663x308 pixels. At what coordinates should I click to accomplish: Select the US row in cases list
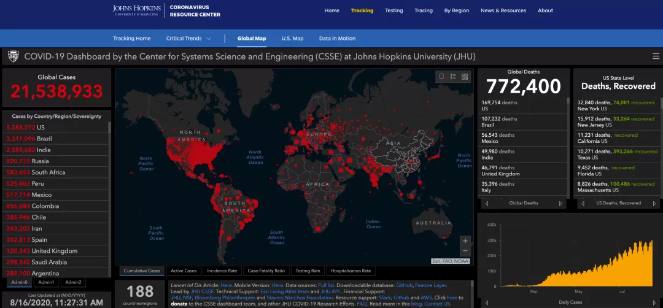click(56, 128)
